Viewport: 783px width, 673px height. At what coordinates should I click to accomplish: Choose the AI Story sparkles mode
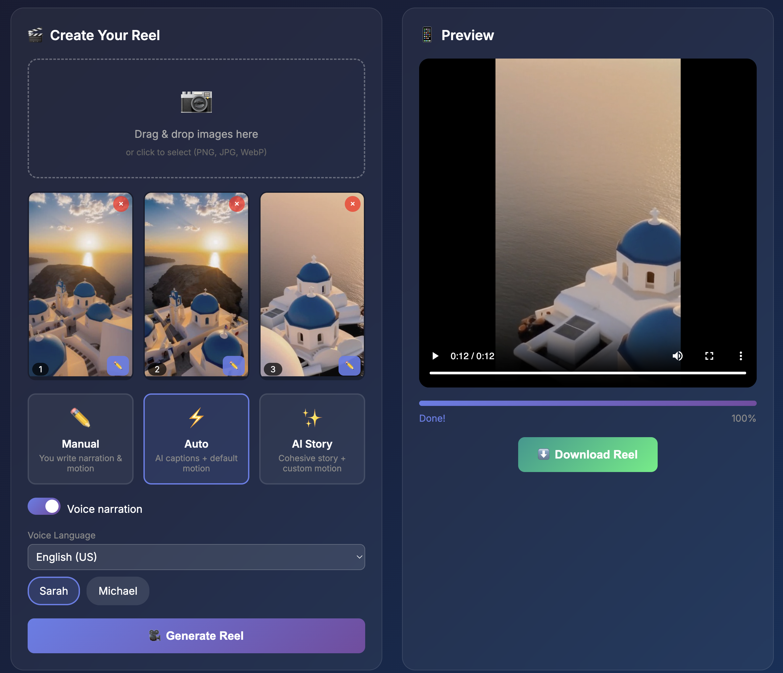312,418
